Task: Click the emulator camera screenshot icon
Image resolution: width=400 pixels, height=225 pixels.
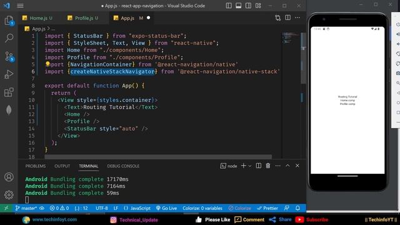Action: point(397,73)
